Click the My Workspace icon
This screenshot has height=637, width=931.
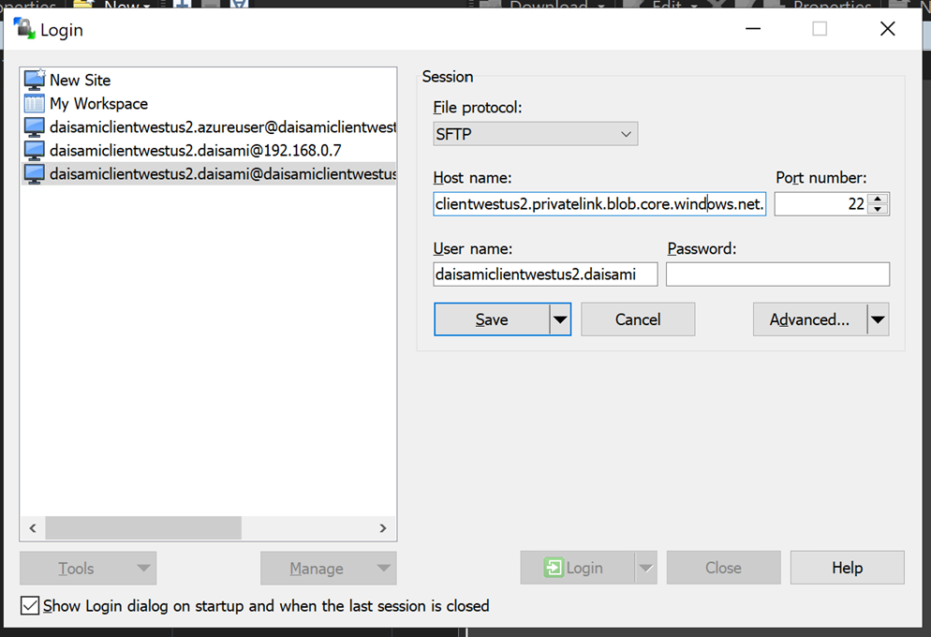point(35,103)
